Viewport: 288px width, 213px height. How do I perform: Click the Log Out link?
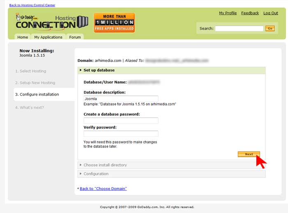271,13
